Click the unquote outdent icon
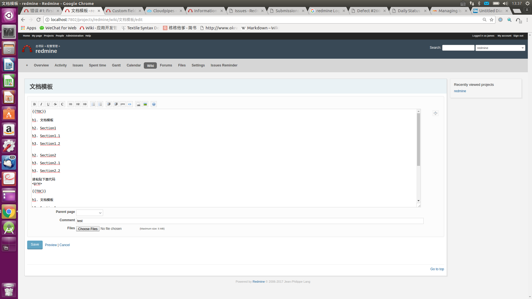The image size is (532, 299). point(116,104)
